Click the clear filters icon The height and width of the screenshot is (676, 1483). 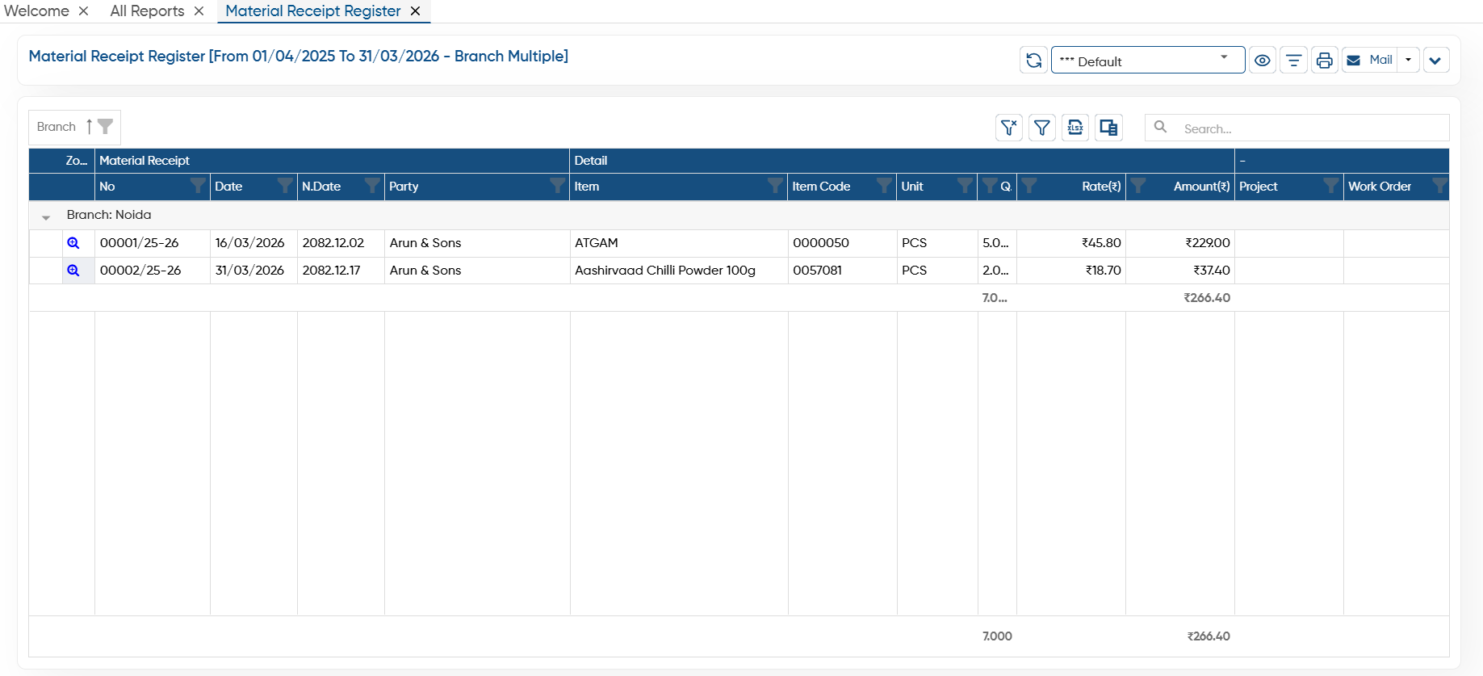point(1009,128)
